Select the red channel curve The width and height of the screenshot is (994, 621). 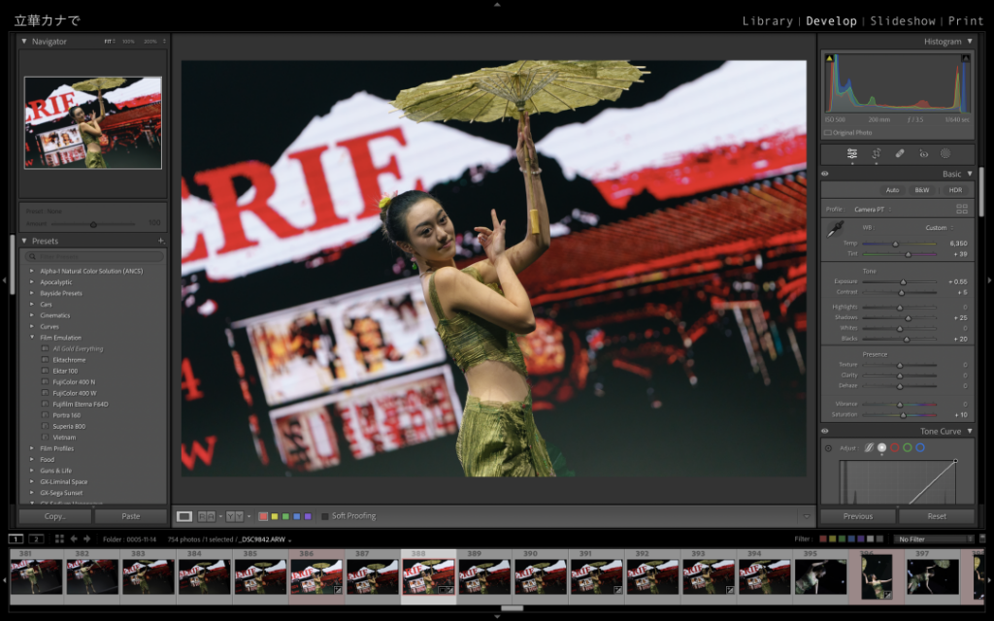(x=894, y=448)
